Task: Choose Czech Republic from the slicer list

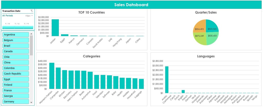Action: click(15, 74)
